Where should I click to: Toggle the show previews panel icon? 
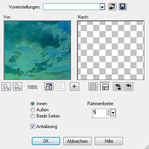pyautogui.click(x=105, y=87)
